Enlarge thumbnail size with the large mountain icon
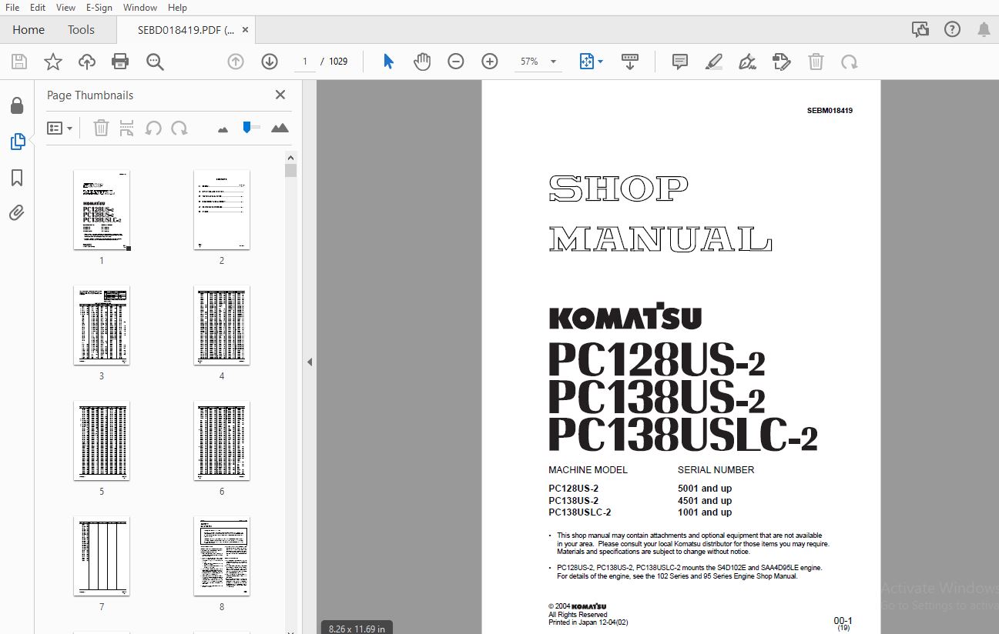Image resolution: width=999 pixels, height=634 pixels. coord(280,128)
